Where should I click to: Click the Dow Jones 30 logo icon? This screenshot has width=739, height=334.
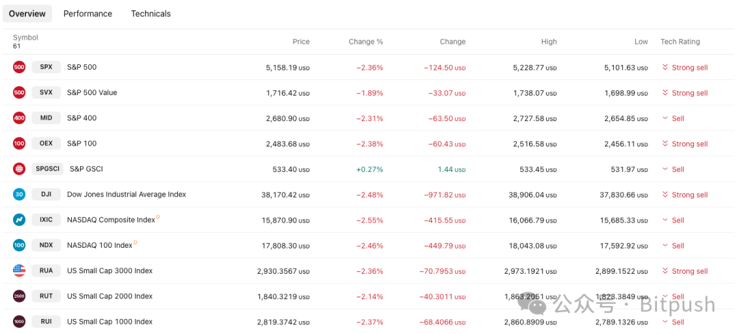click(19, 194)
